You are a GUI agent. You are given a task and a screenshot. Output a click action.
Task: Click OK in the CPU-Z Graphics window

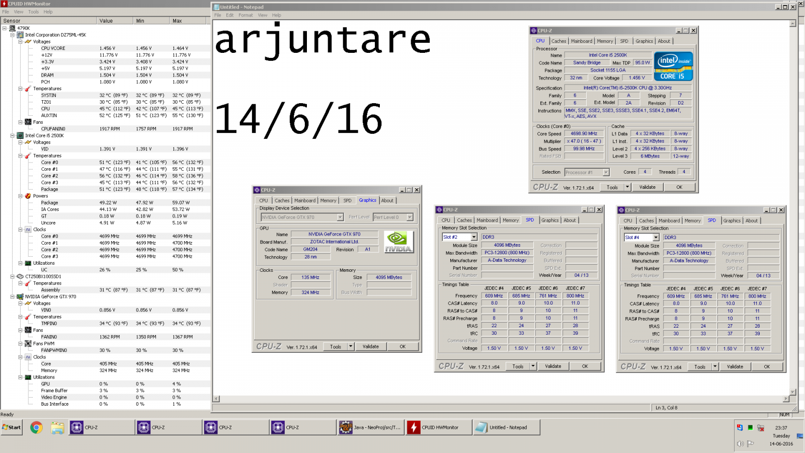tap(403, 346)
